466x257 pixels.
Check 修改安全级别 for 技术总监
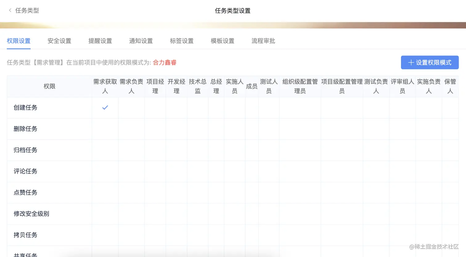198,214
